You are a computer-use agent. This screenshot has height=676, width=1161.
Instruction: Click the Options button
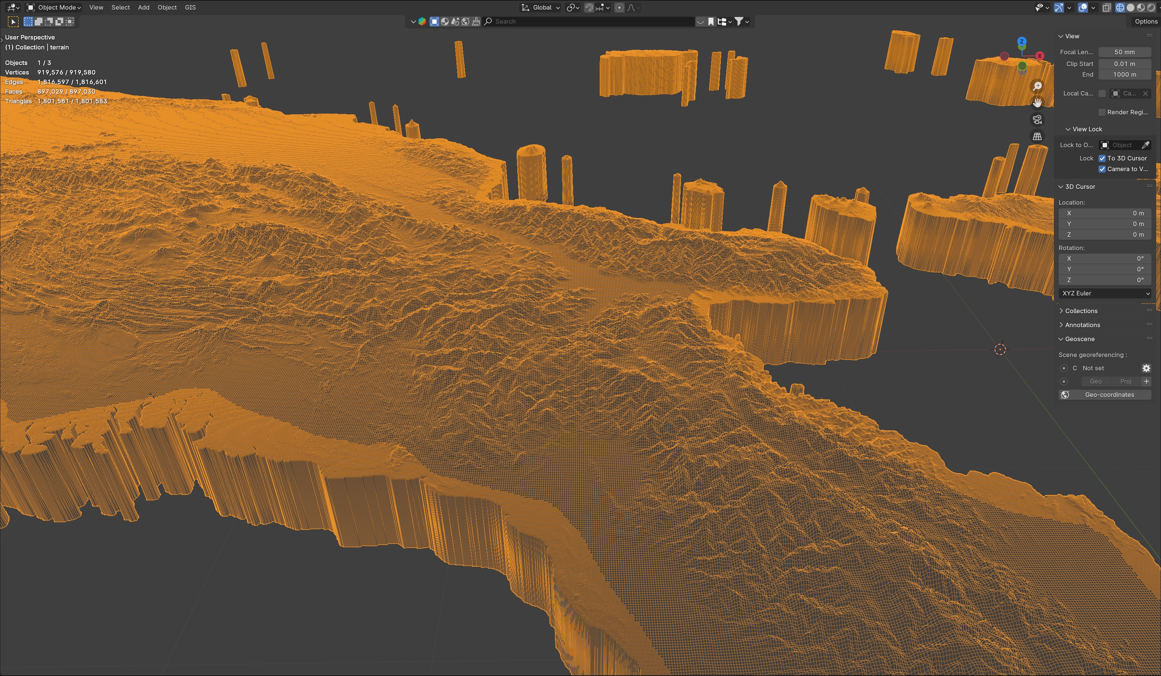1145,21
